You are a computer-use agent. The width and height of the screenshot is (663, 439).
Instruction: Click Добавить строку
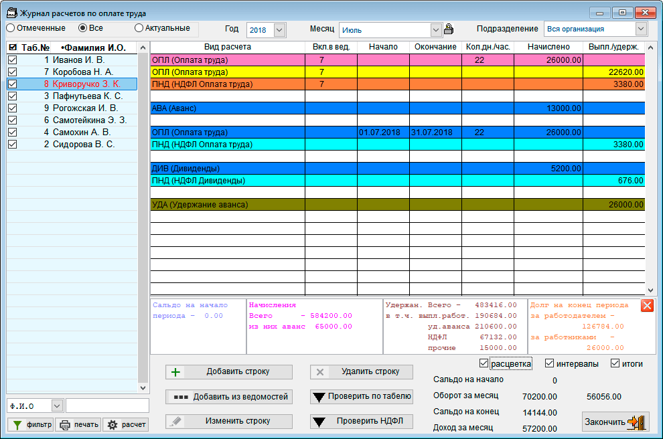point(229,372)
